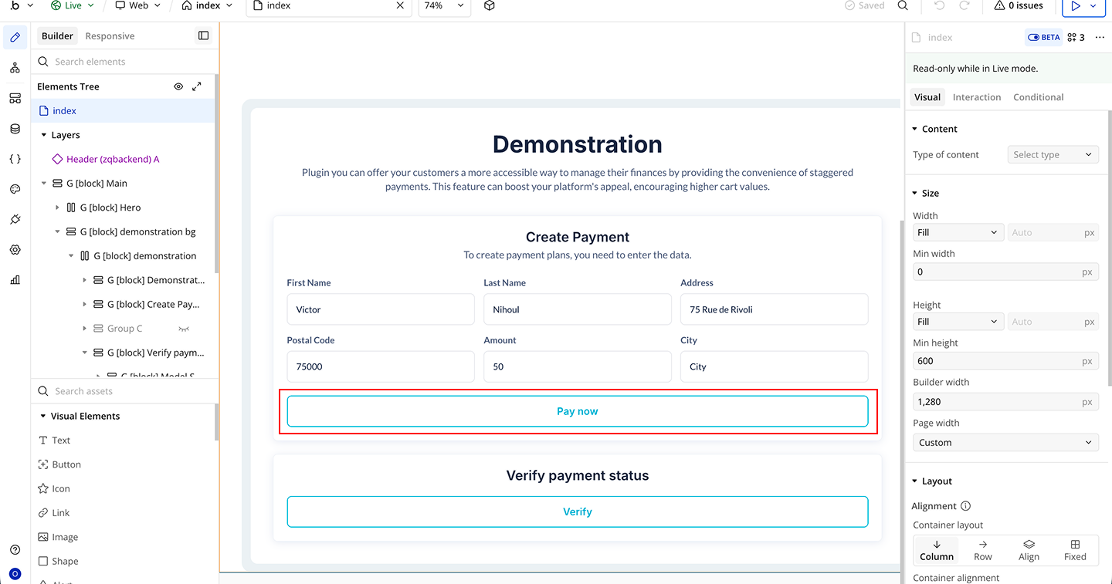Open the Workflow section in left sidebar
The width and height of the screenshot is (1112, 584).
(15, 68)
